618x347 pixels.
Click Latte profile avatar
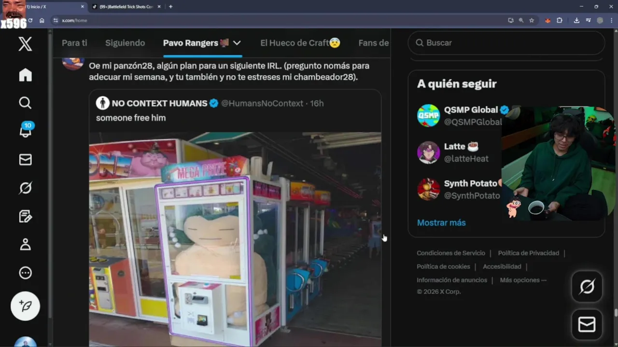point(429,152)
